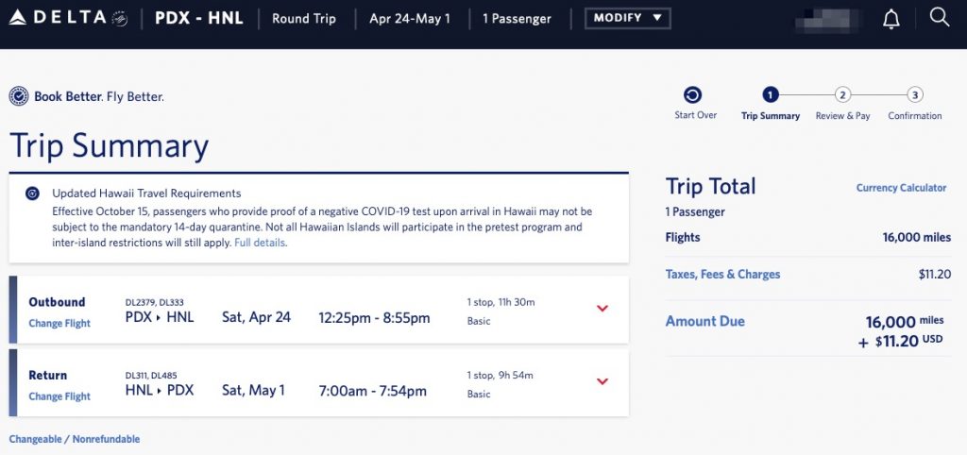Click Change Flight under Outbound

click(59, 324)
